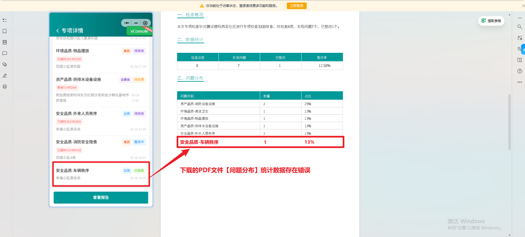Click the blue floating assistant button
This screenshot has height=237, width=525.
coord(523,49)
